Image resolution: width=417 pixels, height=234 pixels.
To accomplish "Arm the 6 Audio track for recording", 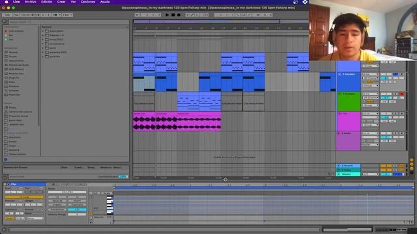I will coord(401,133).
